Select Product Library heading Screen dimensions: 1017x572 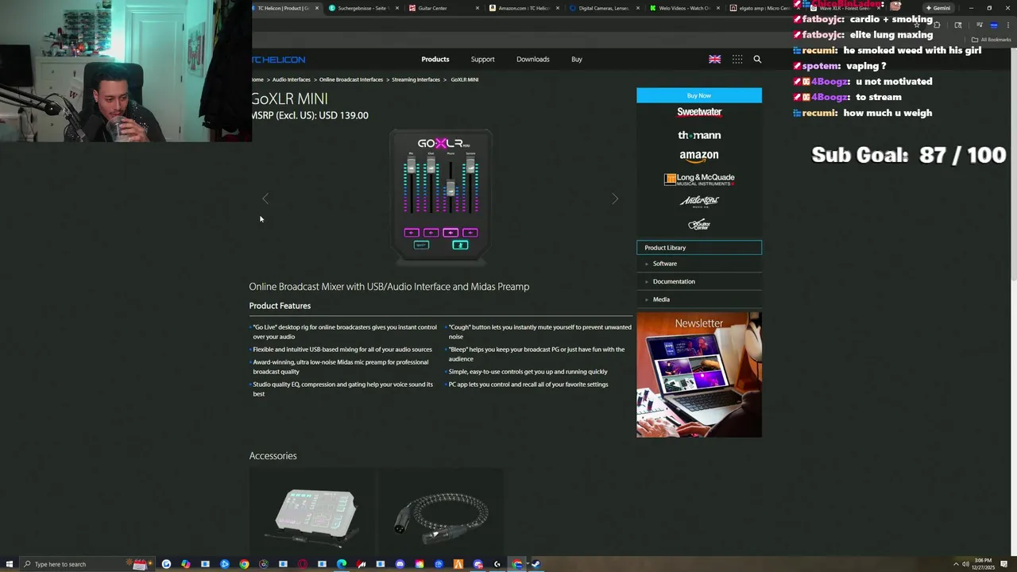tap(699, 248)
